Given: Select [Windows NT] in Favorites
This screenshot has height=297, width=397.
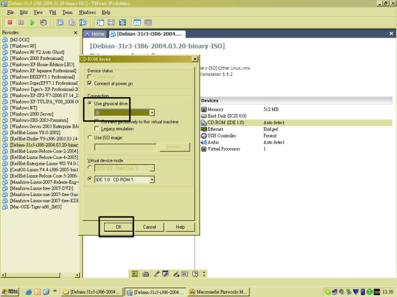Looking at the screenshot, I should coord(23,108).
